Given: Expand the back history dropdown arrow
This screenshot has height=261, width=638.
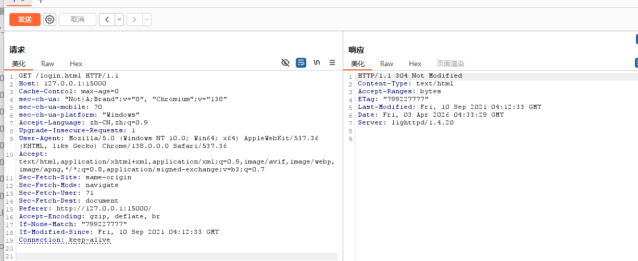Looking at the screenshot, I should (x=119, y=20).
